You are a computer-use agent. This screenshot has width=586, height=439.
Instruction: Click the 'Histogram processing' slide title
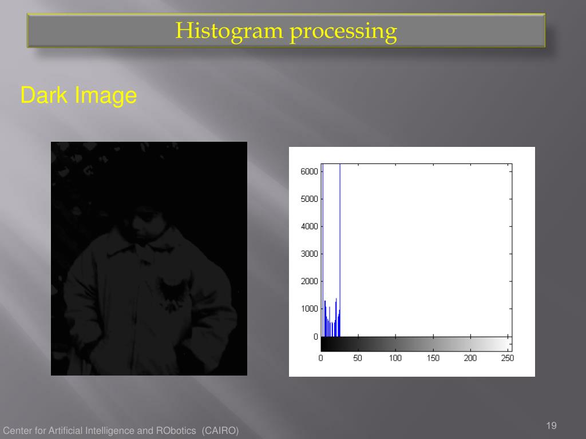point(286,31)
